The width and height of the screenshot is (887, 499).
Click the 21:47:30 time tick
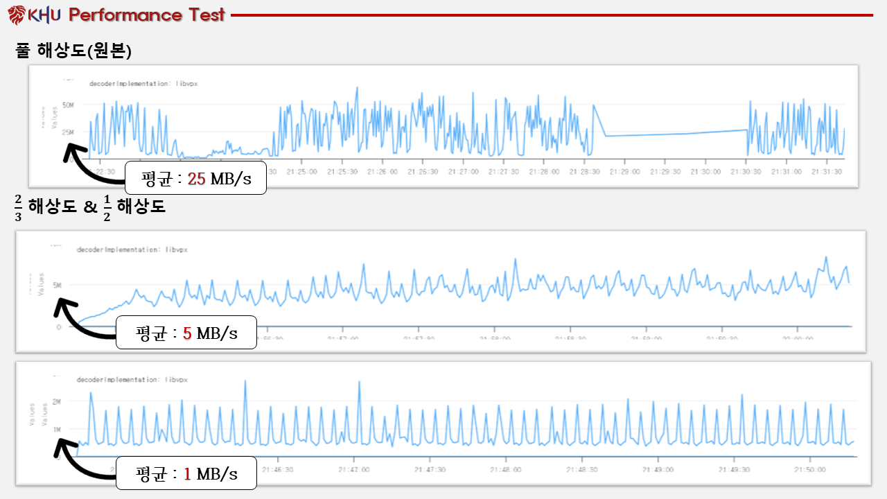[430, 469]
